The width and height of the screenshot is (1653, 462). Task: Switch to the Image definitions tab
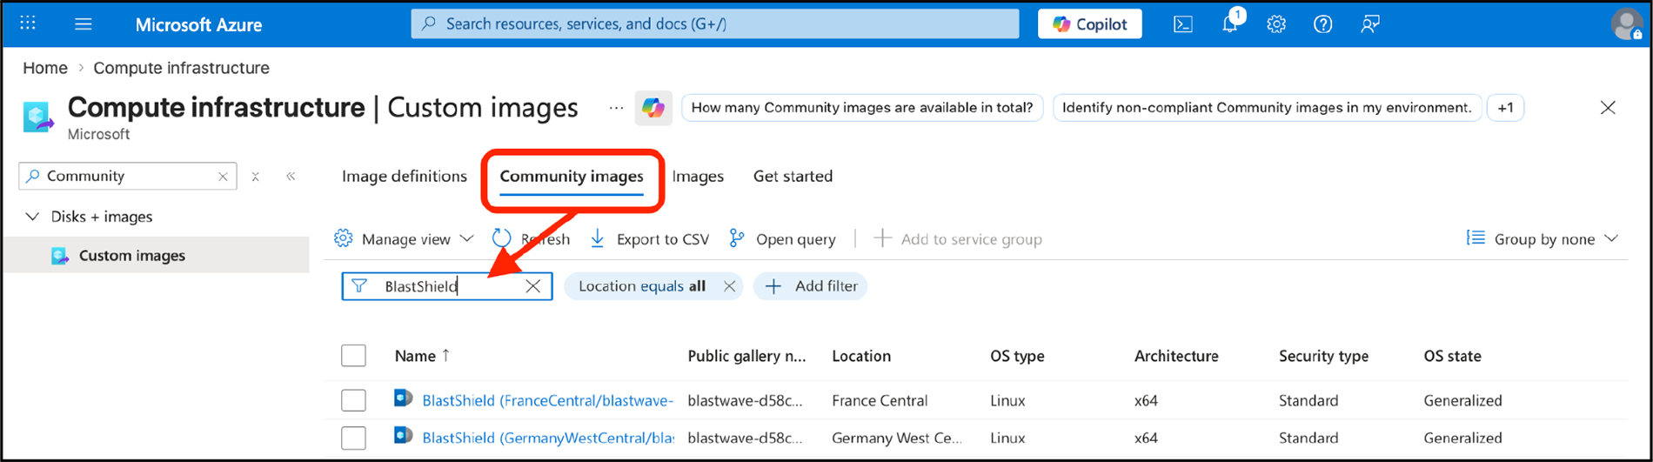(405, 177)
